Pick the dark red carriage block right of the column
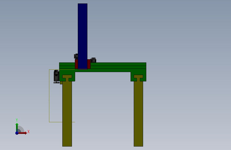Viewport: 231px width, 150px height. pyautogui.click(x=89, y=64)
